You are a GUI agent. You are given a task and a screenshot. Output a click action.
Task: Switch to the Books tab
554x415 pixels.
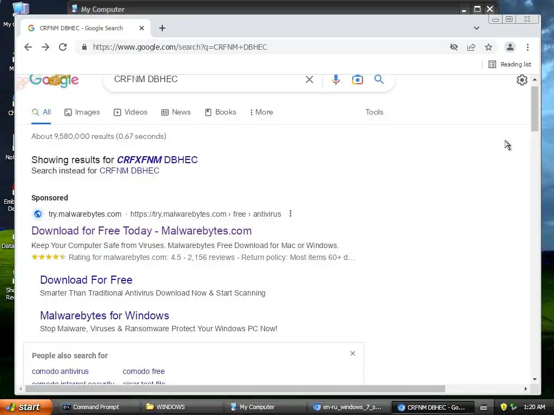point(221,112)
